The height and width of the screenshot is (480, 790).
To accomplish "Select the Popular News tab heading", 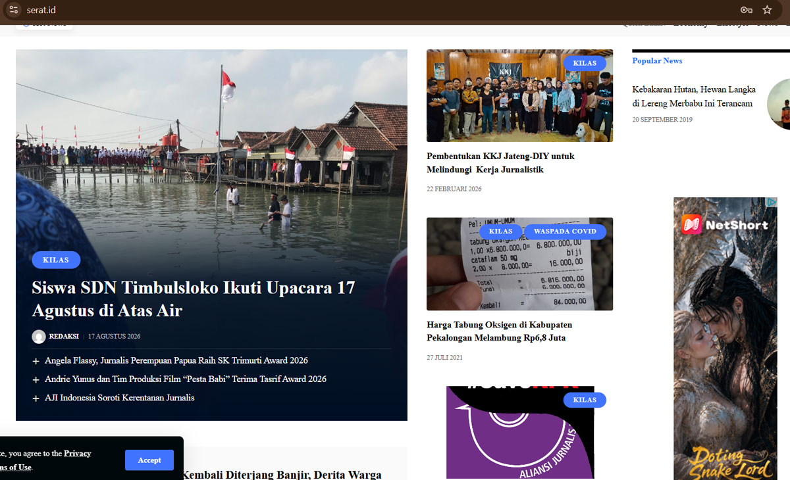I will point(657,60).
